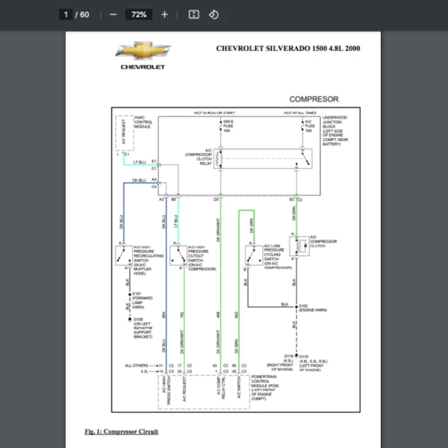
Task: Click the page number input field
Action: (66, 15)
